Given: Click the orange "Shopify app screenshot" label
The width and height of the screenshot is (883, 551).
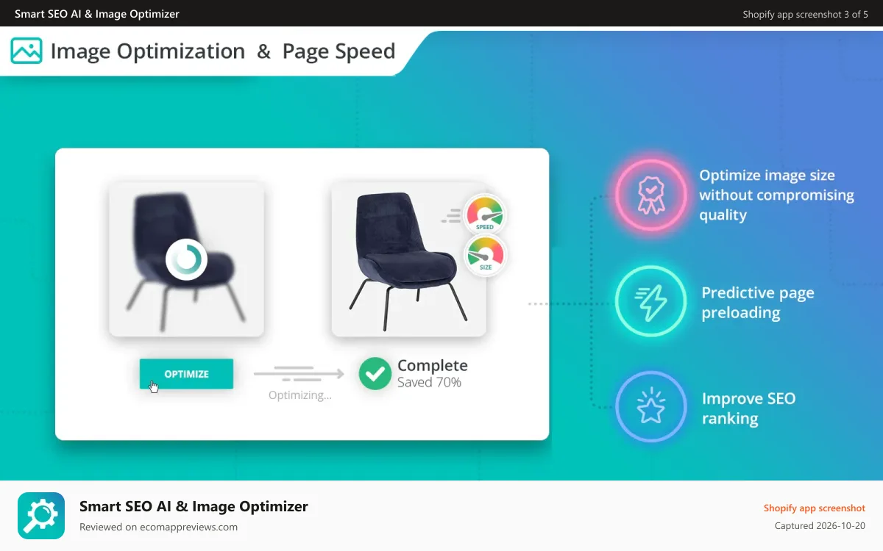Looking at the screenshot, I should [814, 508].
